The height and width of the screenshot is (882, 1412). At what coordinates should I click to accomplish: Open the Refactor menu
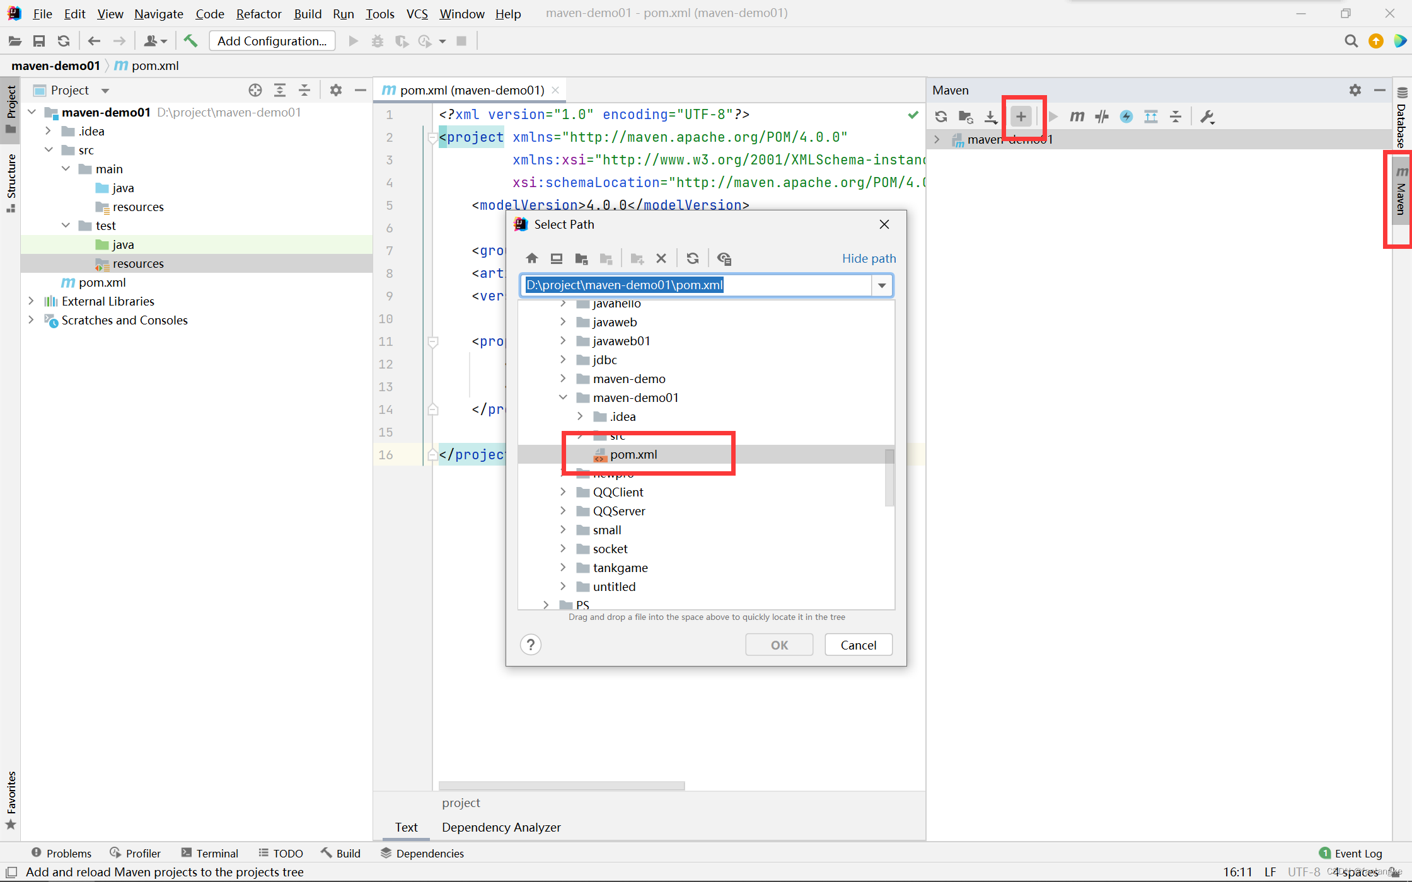258,13
